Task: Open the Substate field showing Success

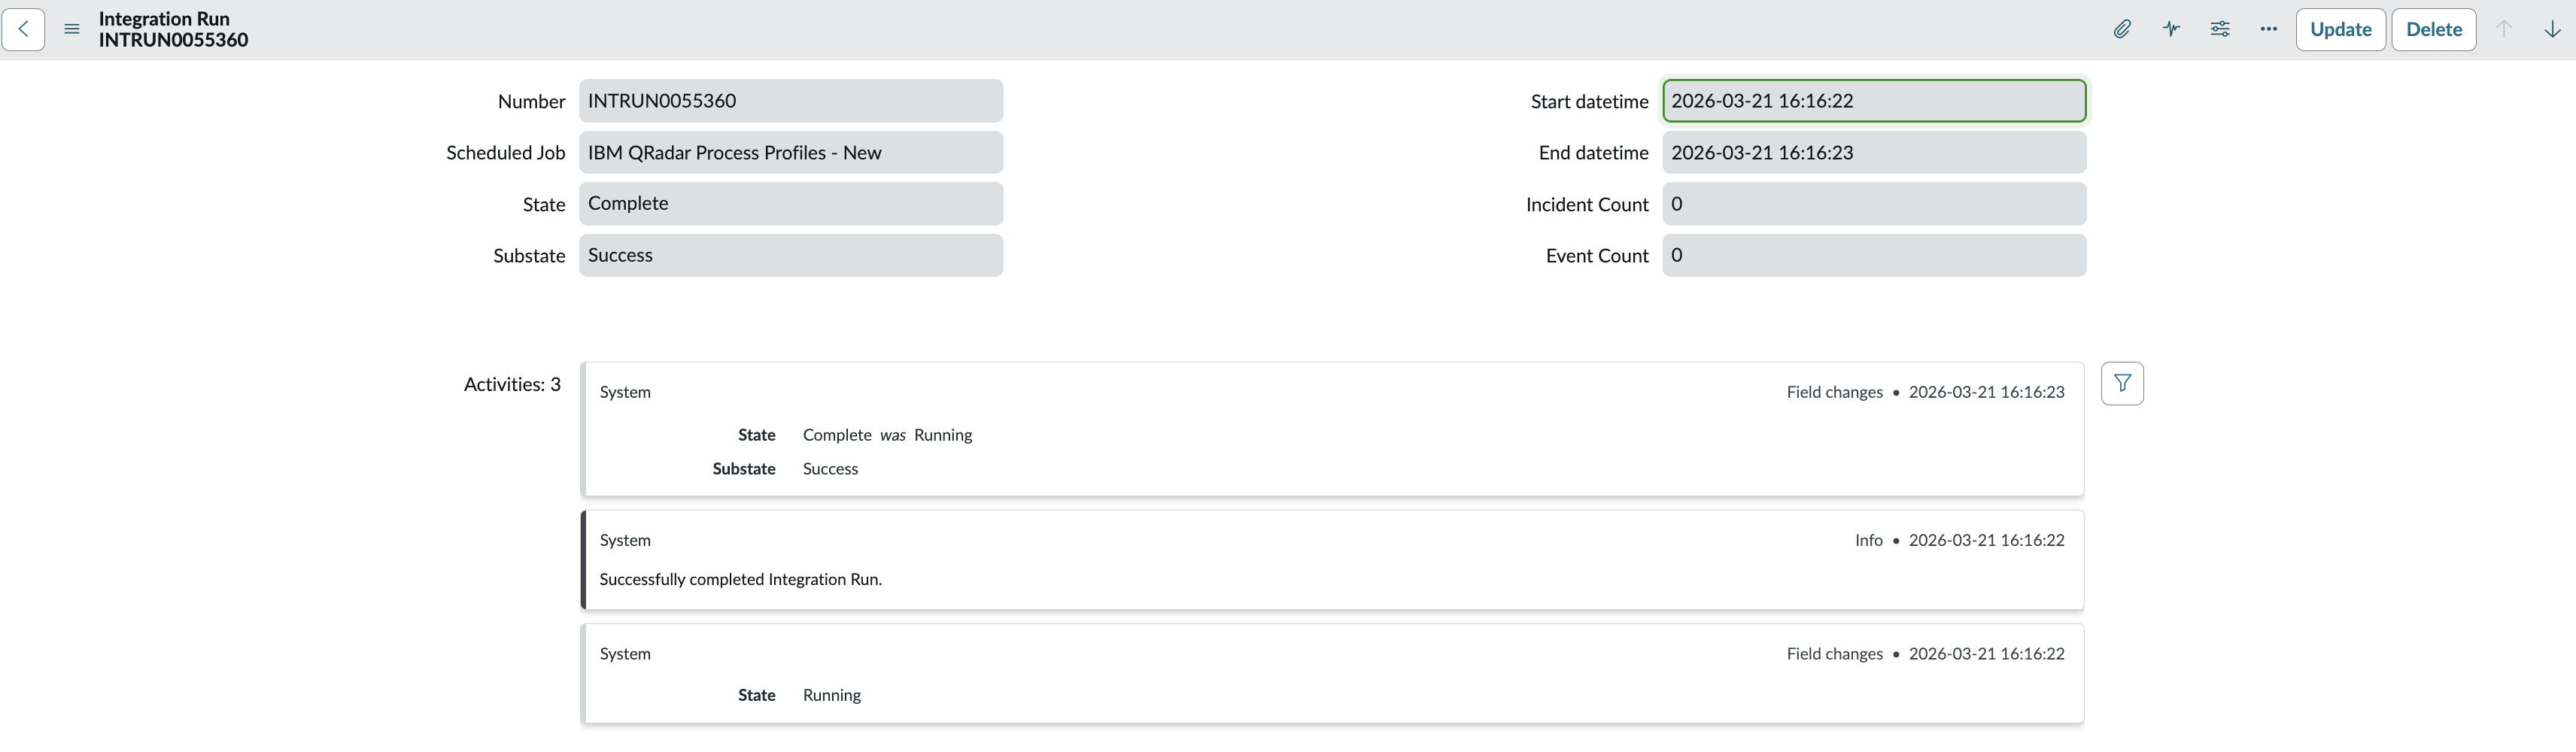Action: coord(790,255)
